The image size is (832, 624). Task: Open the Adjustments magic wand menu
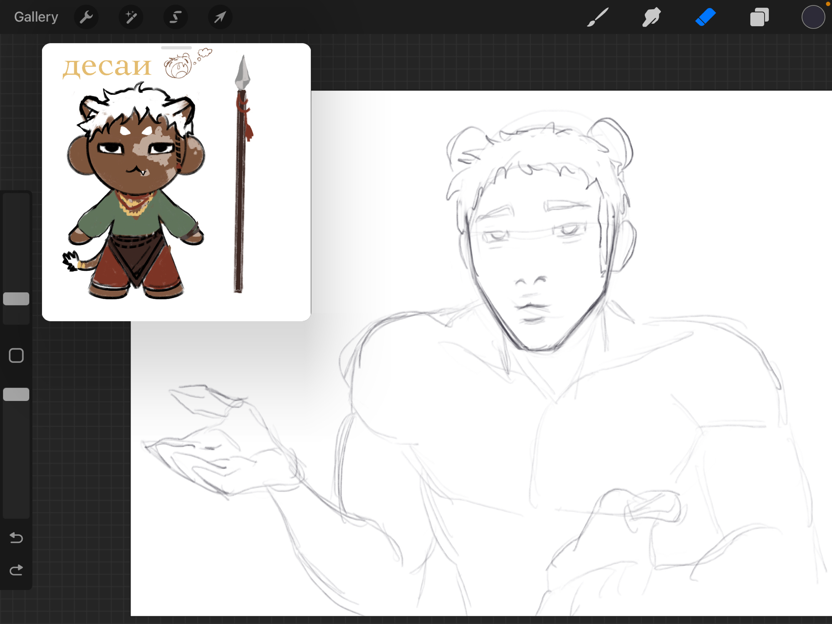point(131,17)
